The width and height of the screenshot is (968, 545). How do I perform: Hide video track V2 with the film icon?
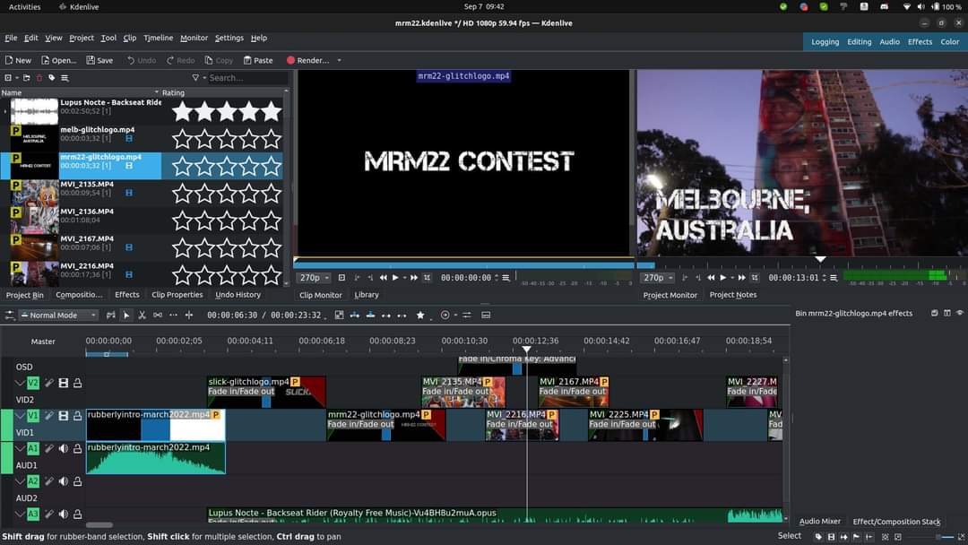[x=63, y=383]
